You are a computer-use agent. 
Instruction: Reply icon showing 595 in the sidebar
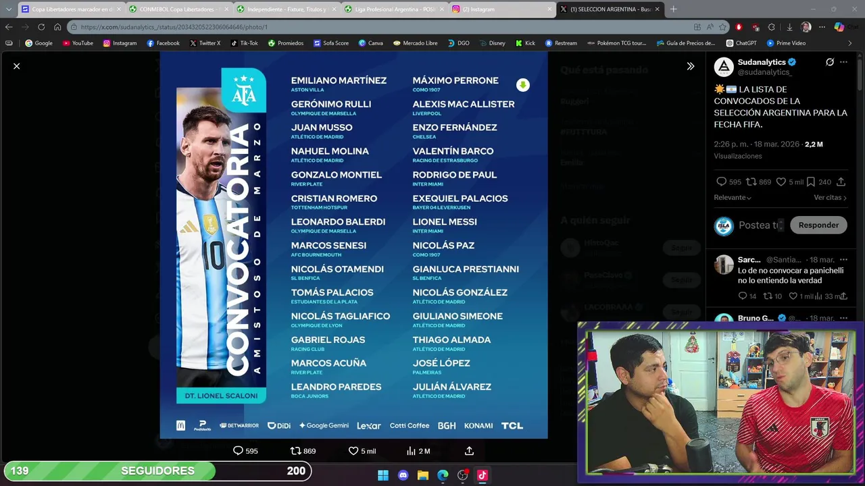click(x=721, y=182)
